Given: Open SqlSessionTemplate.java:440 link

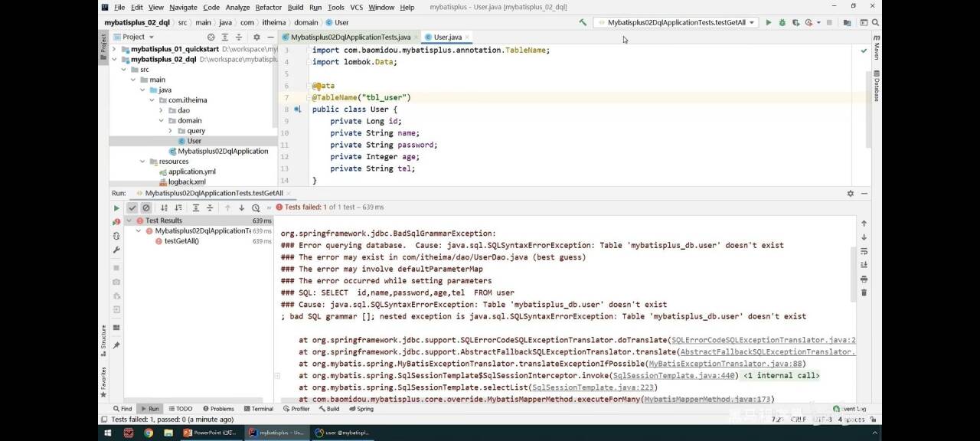Looking at the screenshot, I should [674, 375].
